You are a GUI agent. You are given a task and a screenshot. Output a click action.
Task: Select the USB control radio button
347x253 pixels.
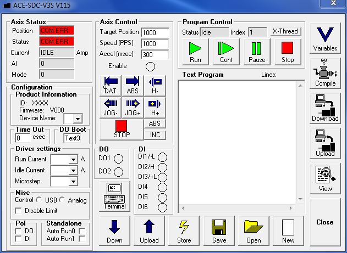tap(39, 200)
